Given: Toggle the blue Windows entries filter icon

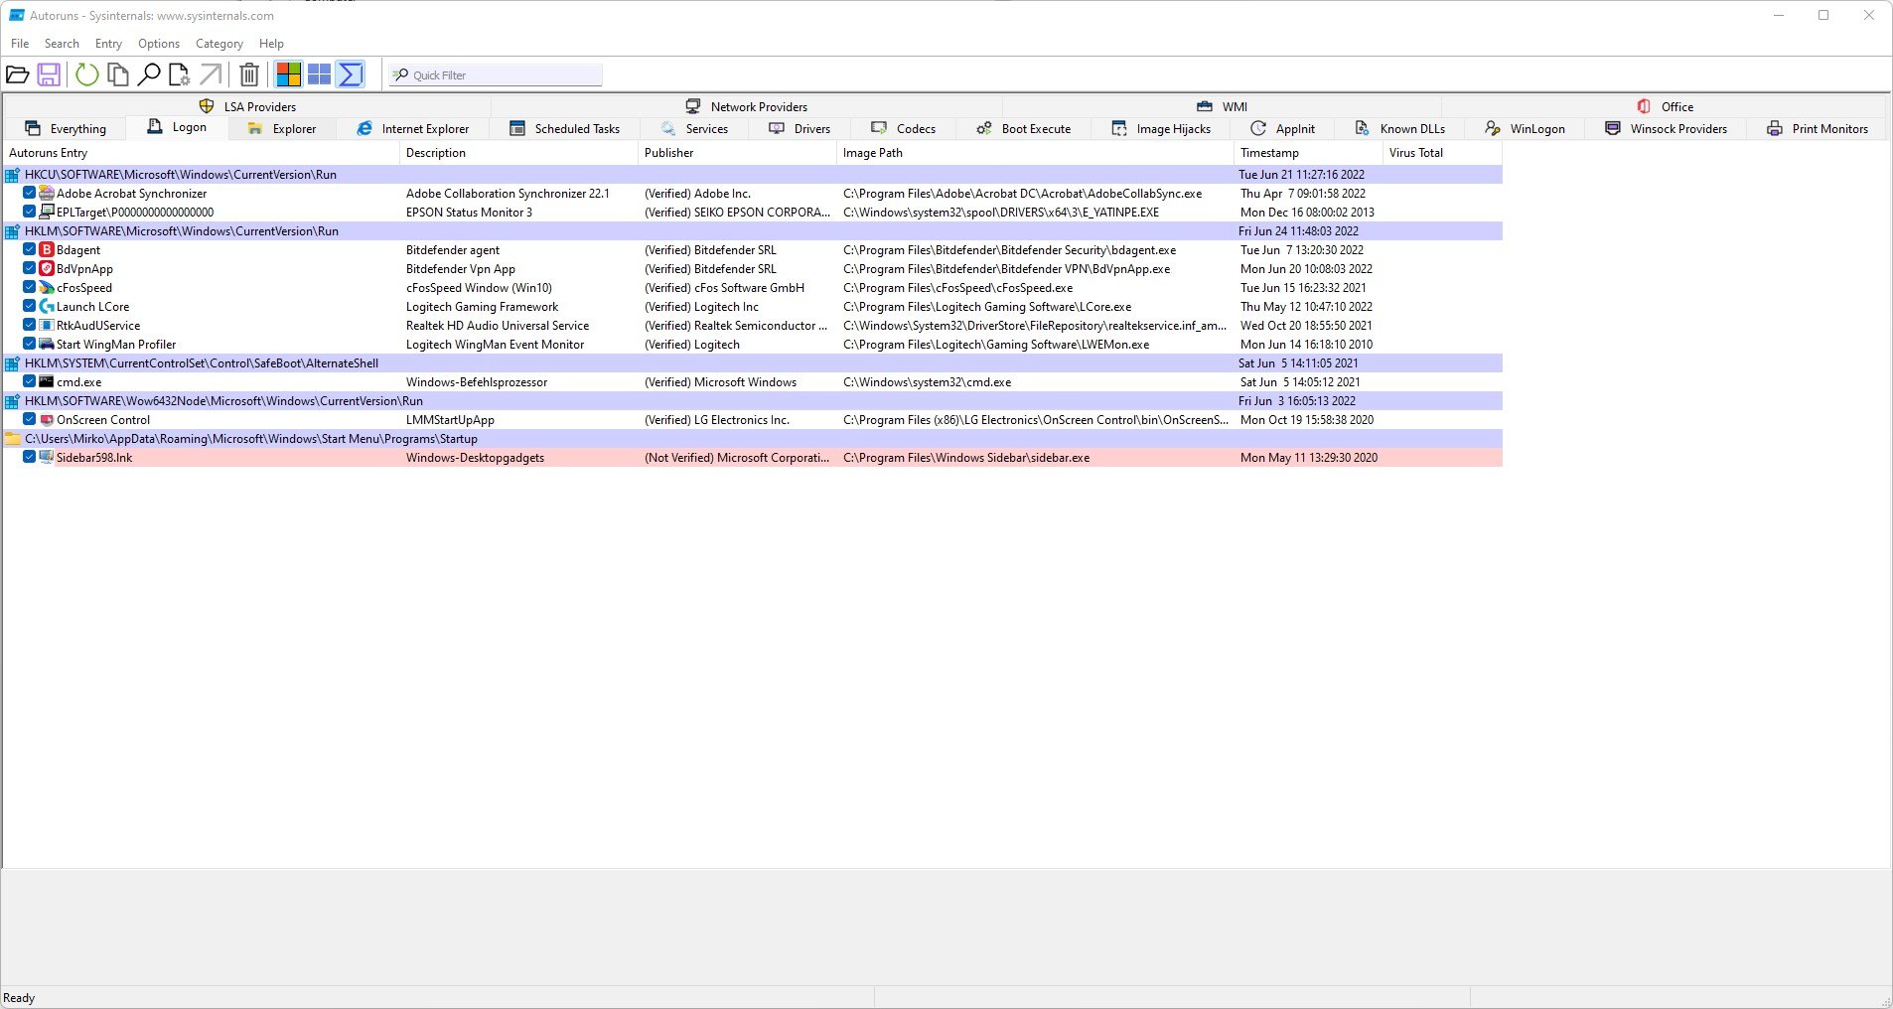Looking at the screenshot, I should click(320, 74).
